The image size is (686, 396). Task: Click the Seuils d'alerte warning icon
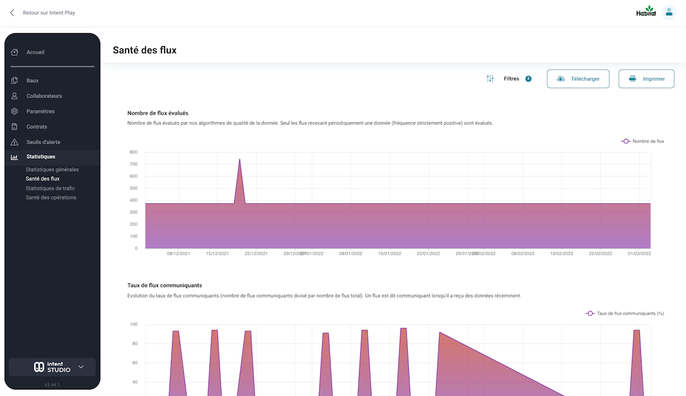[14, 142]
